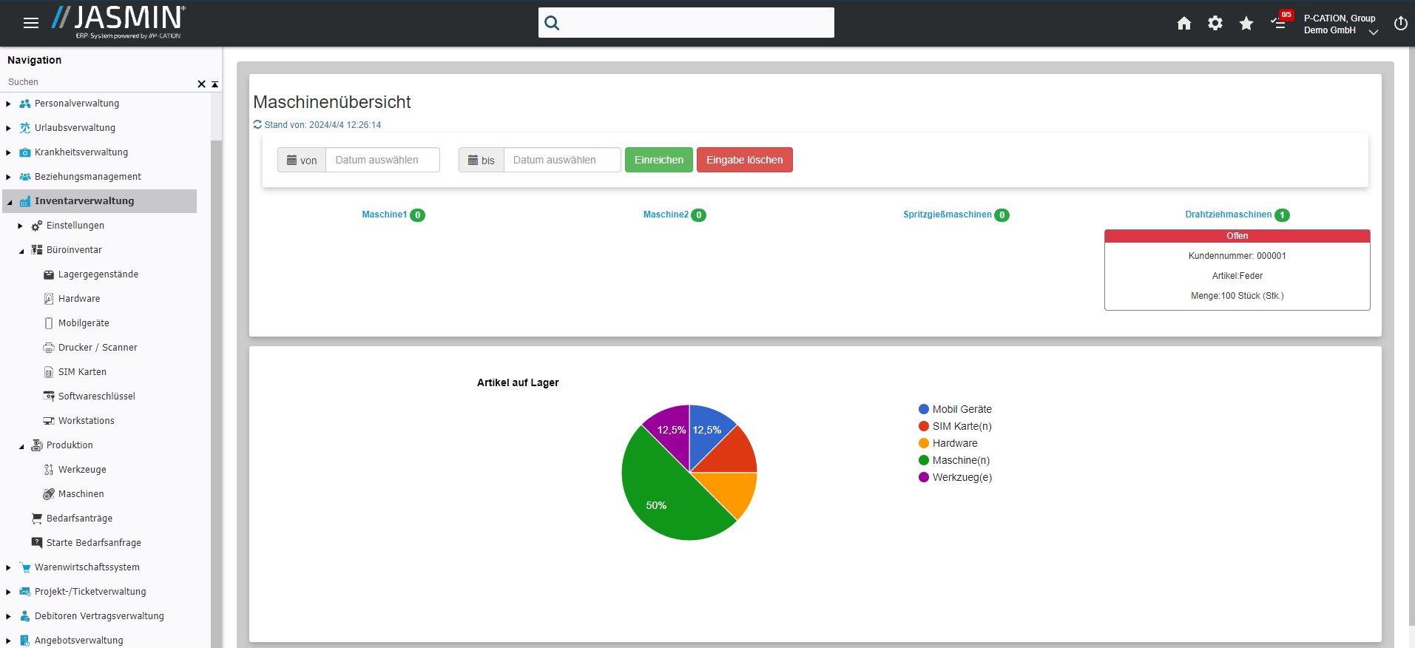1415x648 pixels.
Task: Open the task list notifications icon
Action: coord(1279,22)
